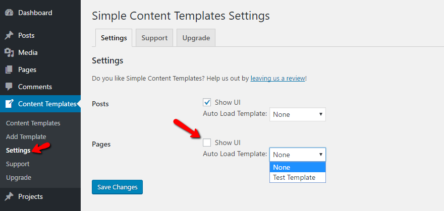Open Posts Auto Load Template dropdown
The width and height of the screenshot is (444, 211).
298,114
